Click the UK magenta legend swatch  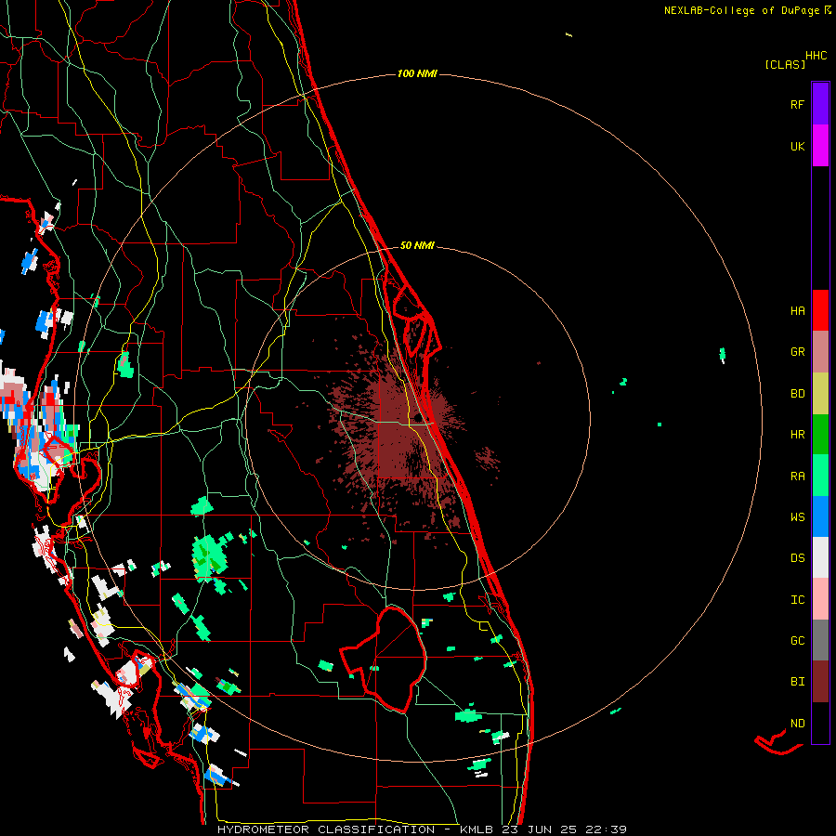click(x=820, y=146)
